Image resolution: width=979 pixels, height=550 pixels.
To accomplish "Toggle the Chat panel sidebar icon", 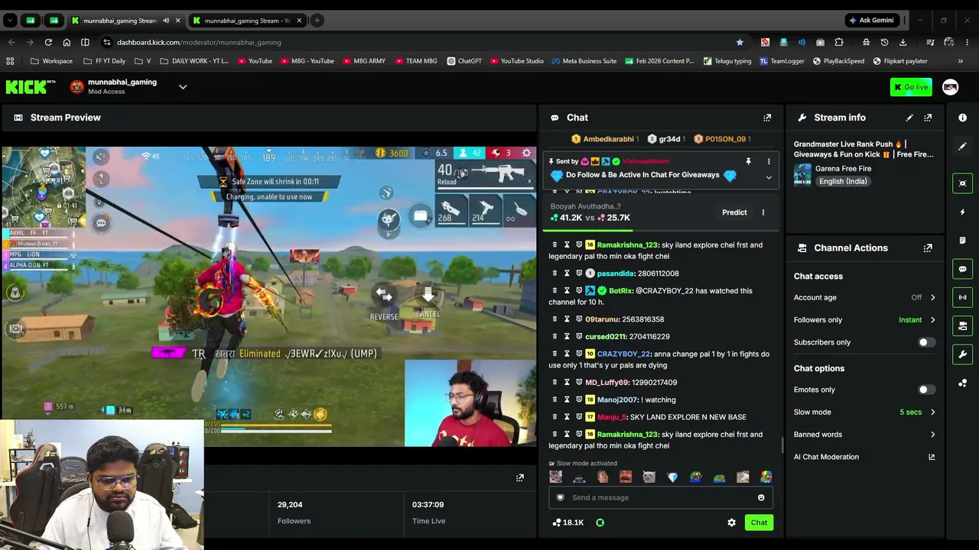I will click(x=962, y=269).
